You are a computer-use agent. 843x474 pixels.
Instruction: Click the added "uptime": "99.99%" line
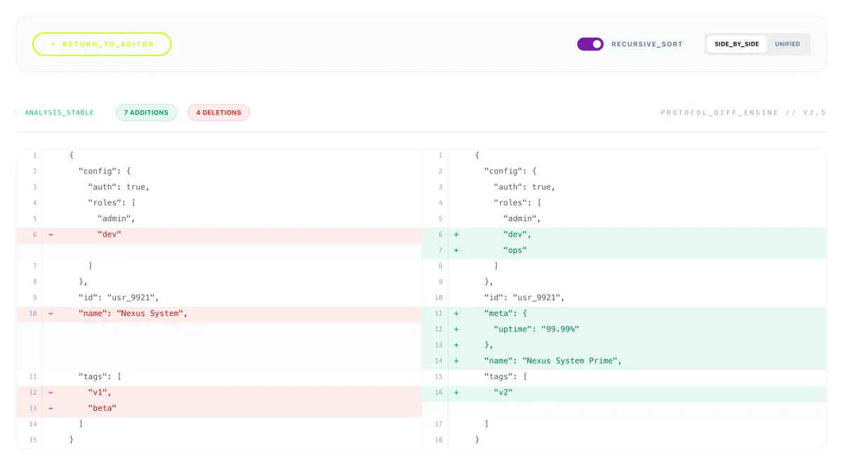pyautogui.click(x=625, y=329)
